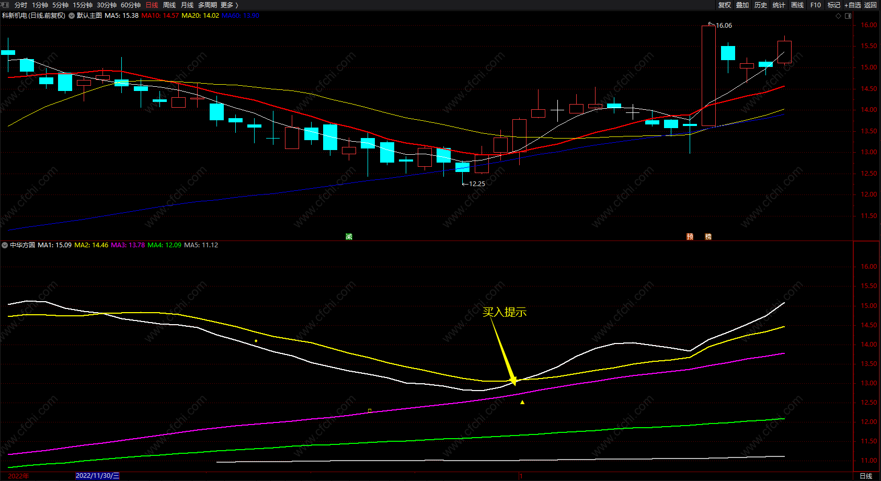Image resolution: width=881 pixels, height=481 pixels.
Task: Collapse the side panel with top-left toggle icon
Action: click(5, 5)
